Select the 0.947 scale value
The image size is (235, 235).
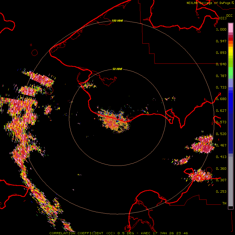pos(221,41)
